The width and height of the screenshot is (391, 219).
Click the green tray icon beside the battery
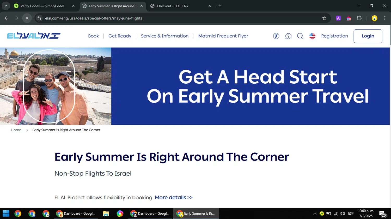coord(322,214)
